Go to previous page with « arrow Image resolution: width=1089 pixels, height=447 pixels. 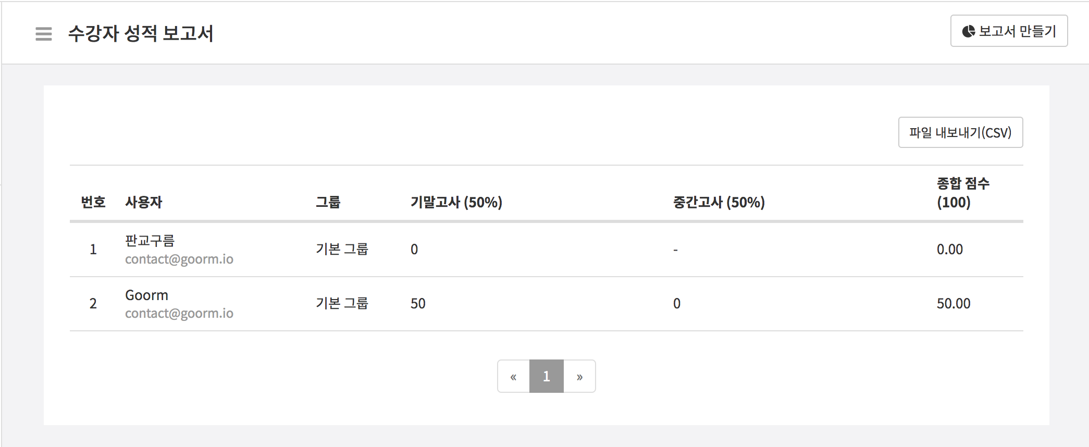click(x=514, y=376)
